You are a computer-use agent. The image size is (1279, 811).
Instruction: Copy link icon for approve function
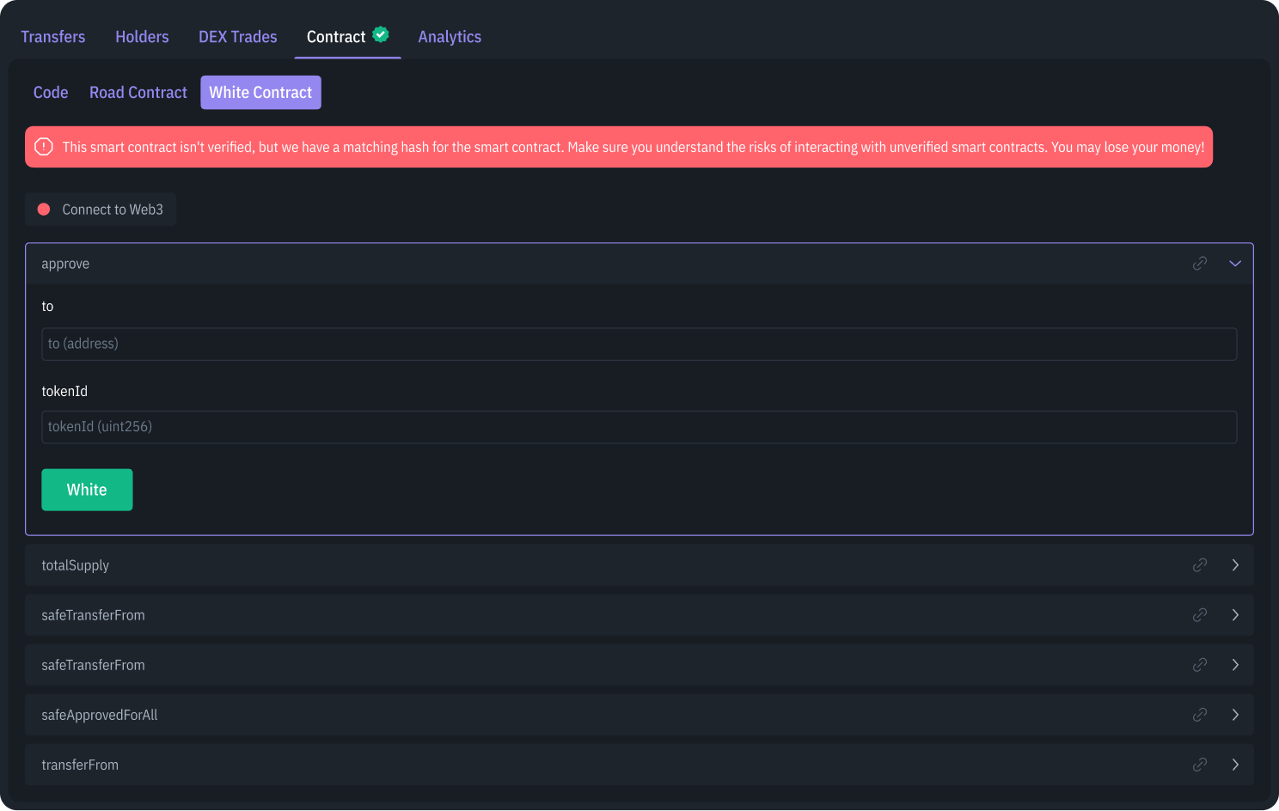[x=1200, y=264]
